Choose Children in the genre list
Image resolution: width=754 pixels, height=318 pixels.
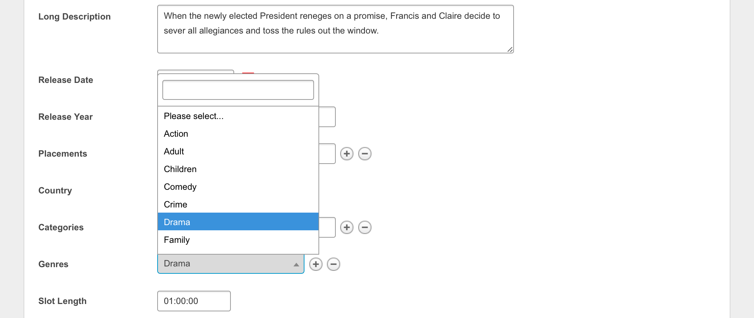click(x=180, y=169)
